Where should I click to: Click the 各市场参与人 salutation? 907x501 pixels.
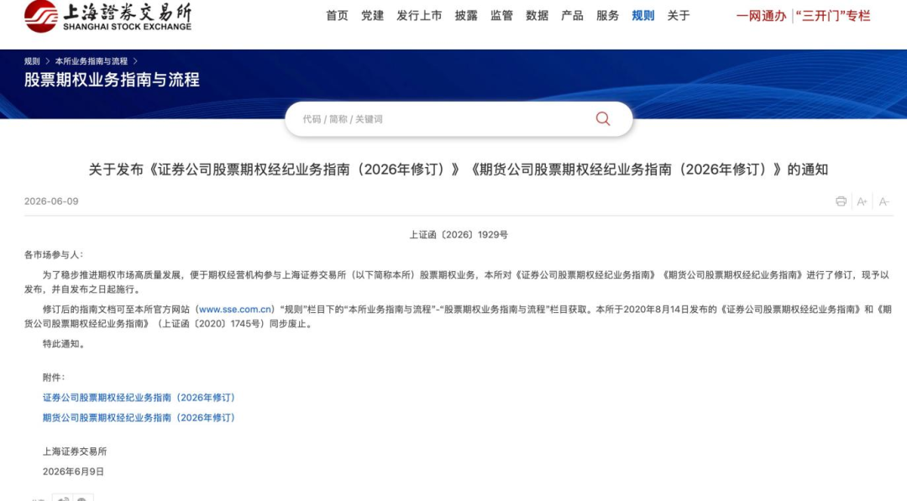coord(54,255)
